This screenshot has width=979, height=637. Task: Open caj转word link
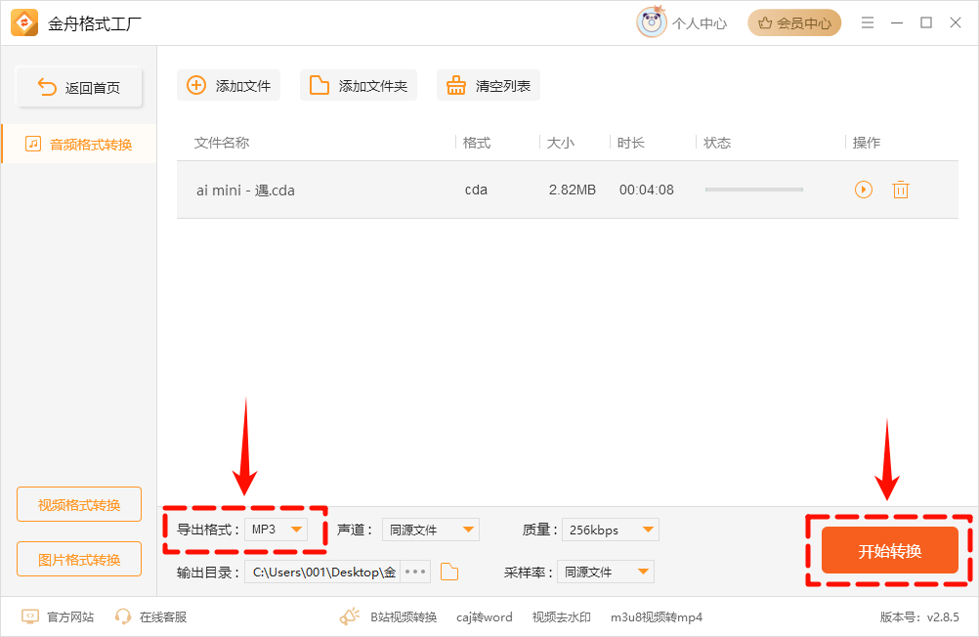coord(484,617)
